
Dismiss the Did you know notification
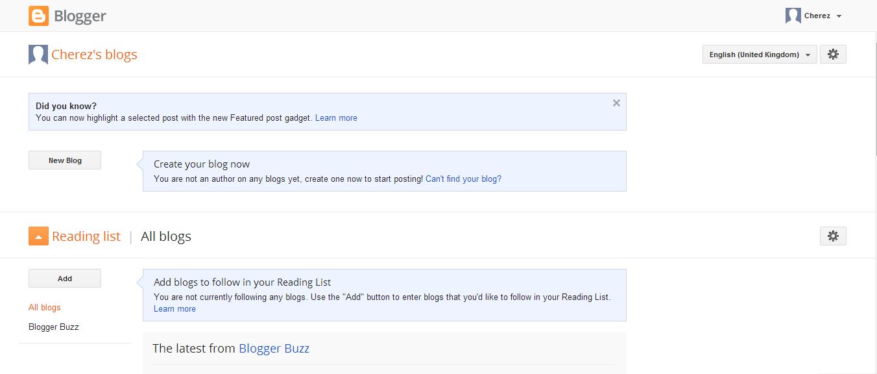(616, 103)
